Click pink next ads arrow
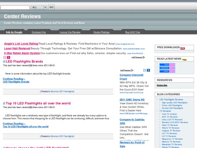This screenshot has width=197, height=148. 9,58
